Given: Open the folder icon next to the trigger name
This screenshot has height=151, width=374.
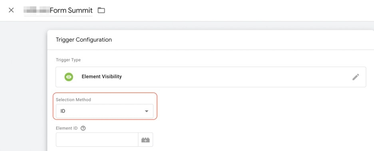Looking at the screenshot, I should [101, 10].
